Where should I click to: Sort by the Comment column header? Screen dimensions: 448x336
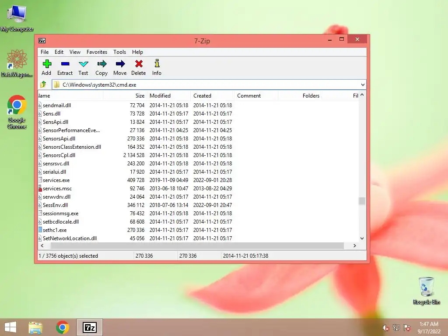256,96
